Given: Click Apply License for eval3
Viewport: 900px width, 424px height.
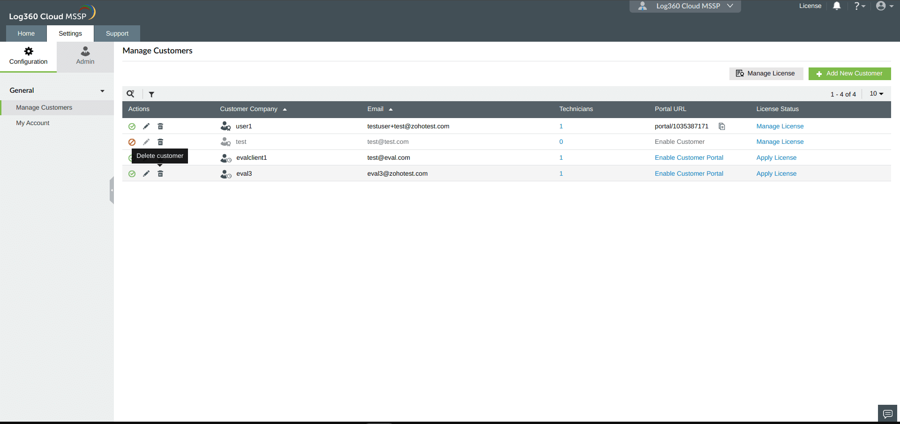Looking at the screenshot, I should (776, 174).
